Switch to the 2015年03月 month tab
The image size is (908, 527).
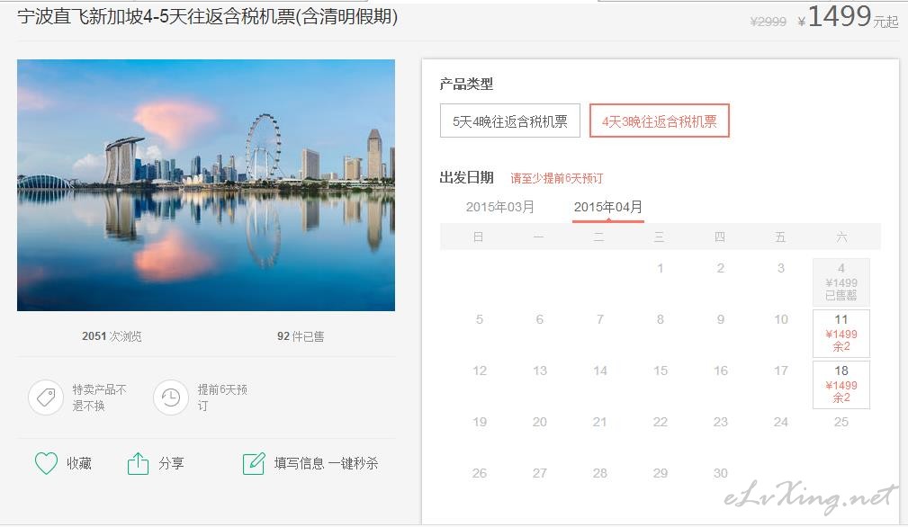499,207
